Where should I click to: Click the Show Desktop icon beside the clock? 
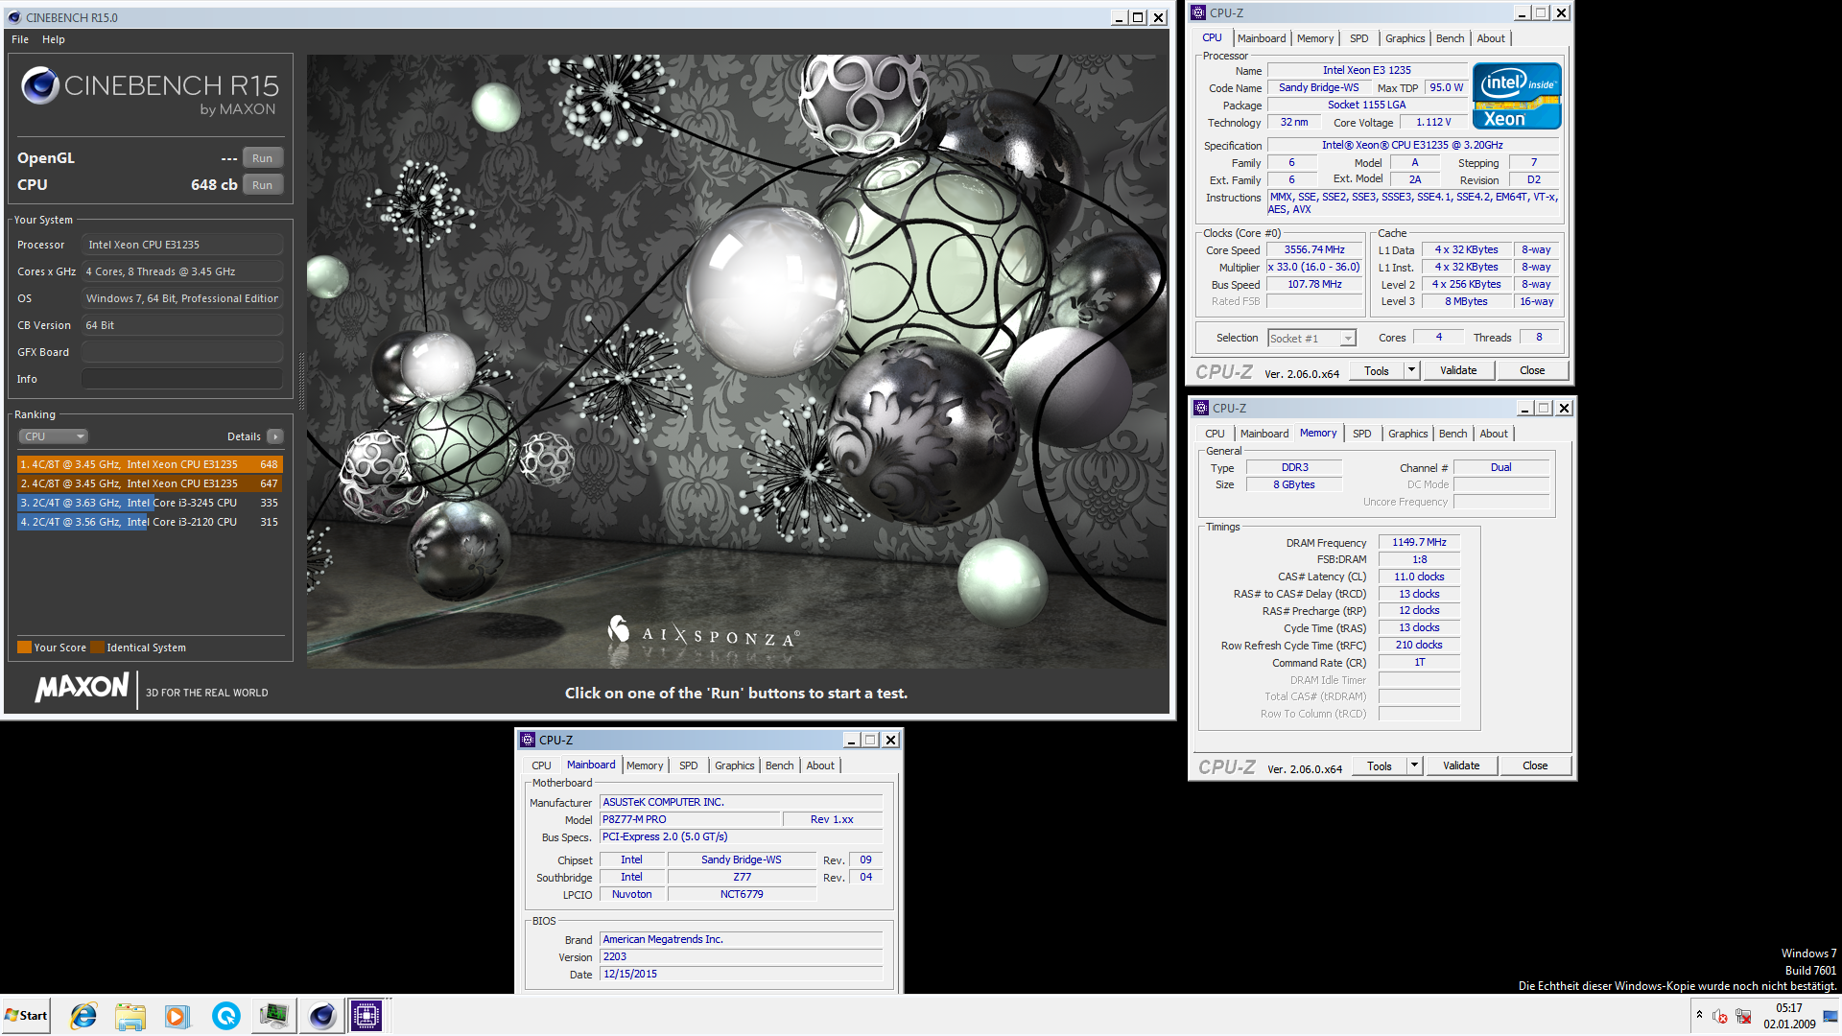coord(1830,1016)
